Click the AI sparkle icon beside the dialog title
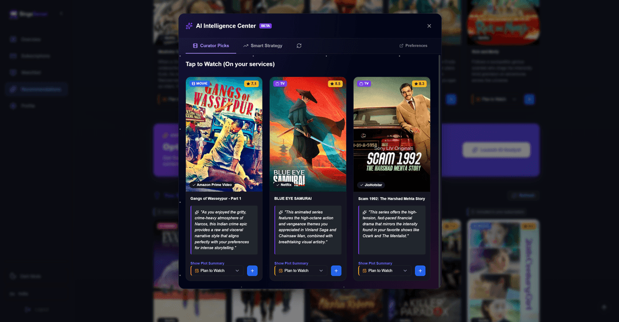Image resolution: width=619 pixels, height=322 pixels. pos(189,26)
